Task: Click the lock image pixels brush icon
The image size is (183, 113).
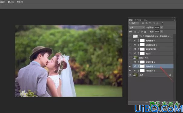Action: point(138,32)
